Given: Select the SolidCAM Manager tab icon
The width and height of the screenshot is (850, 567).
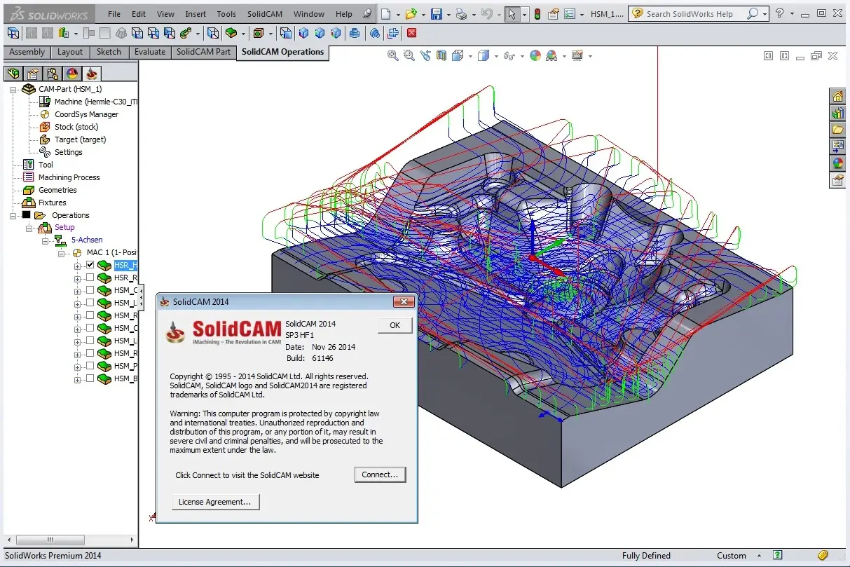Looking at the screenshot, I should click(x=92, y=74).
